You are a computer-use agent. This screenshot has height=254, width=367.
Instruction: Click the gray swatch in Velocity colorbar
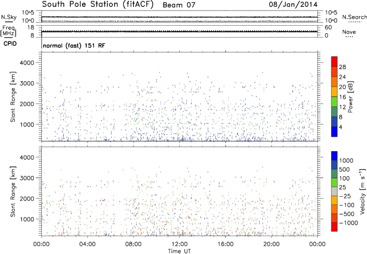[x=334, y=191]
